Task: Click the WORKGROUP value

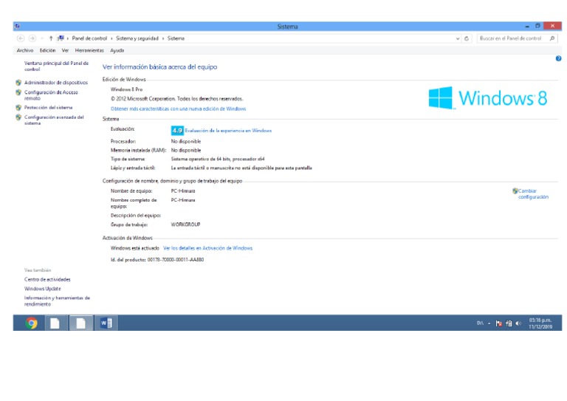Action: pyautogui.click(x=185, y=225)
